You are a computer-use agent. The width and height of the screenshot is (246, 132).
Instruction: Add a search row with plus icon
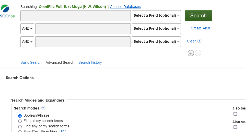pos(191,53)
